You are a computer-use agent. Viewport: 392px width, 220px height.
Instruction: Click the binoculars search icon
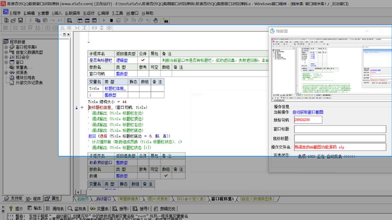[x=165, y=21]
